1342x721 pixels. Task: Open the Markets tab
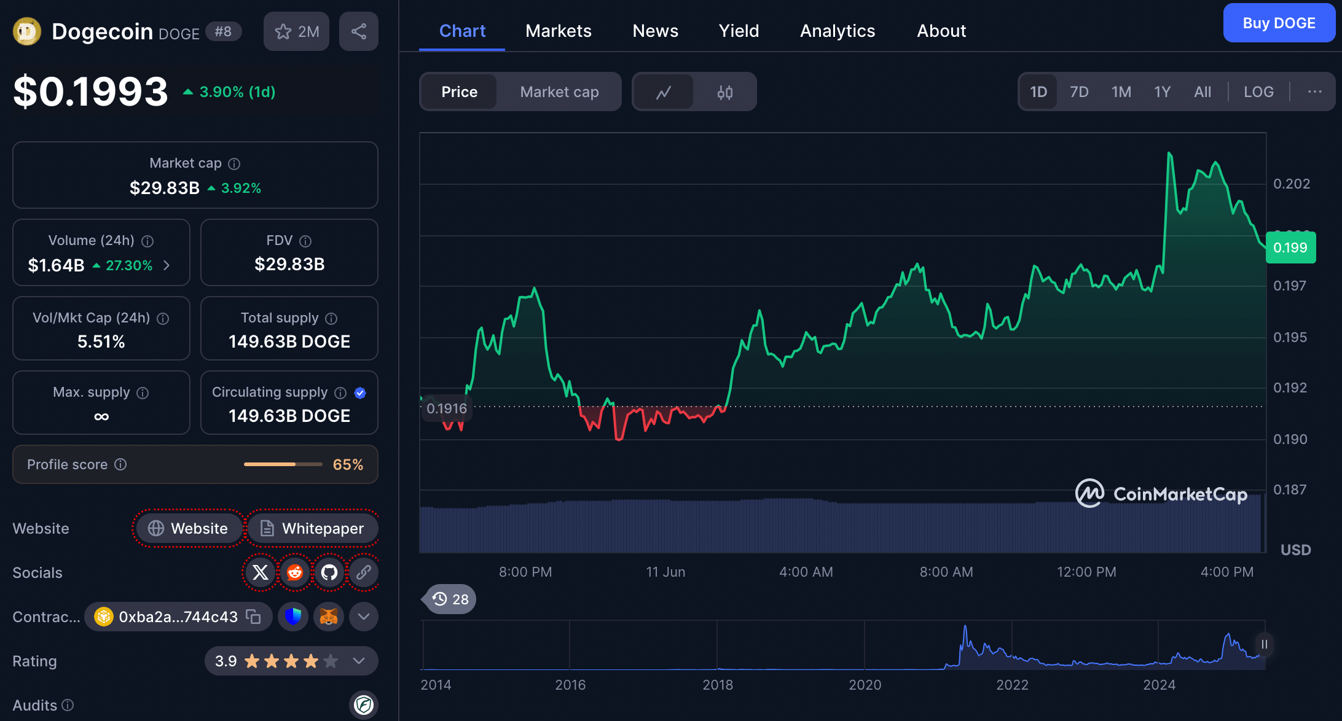(558, 31)
